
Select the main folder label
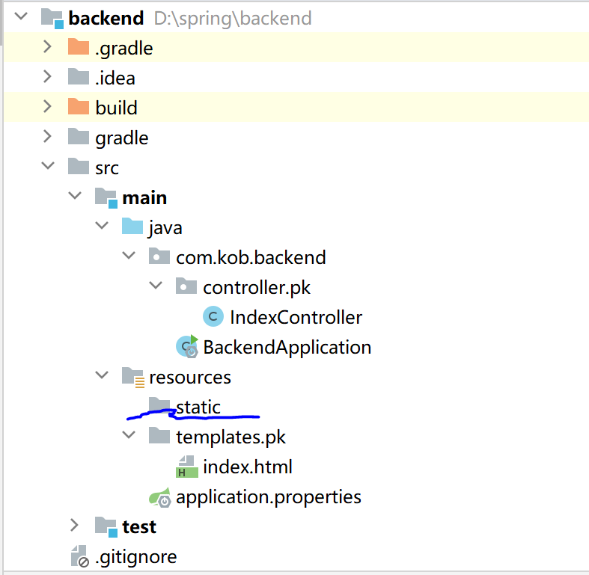click(x=144, y=197)
